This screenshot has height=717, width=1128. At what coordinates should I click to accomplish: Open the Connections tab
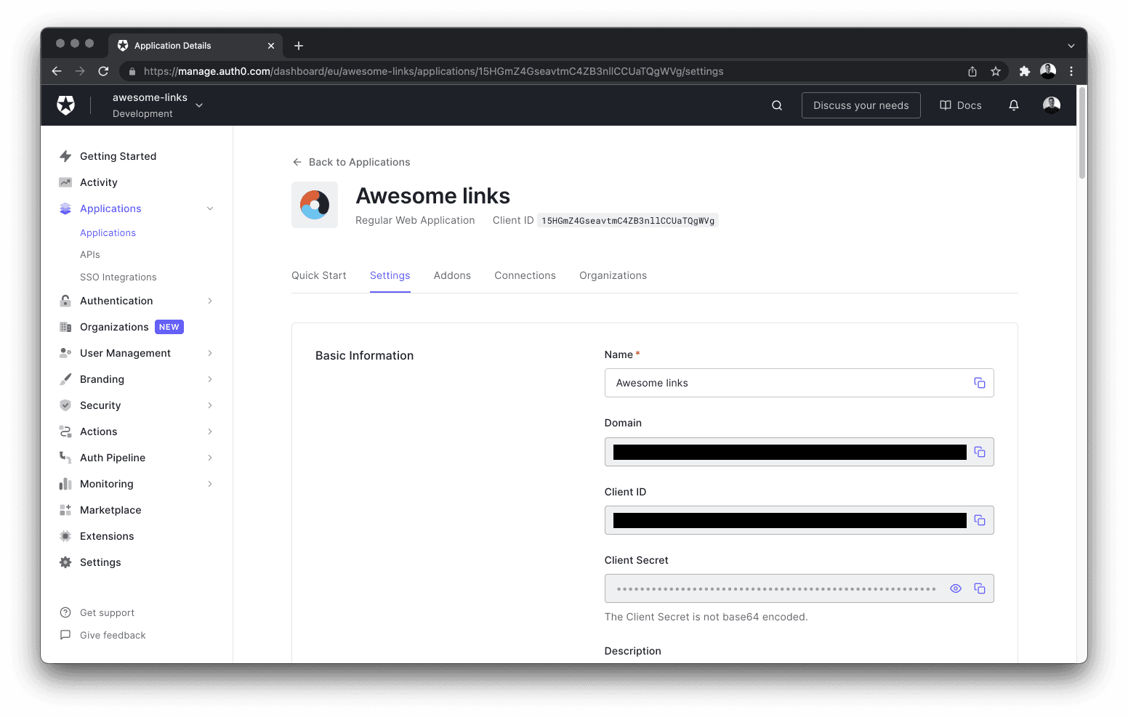525,275
